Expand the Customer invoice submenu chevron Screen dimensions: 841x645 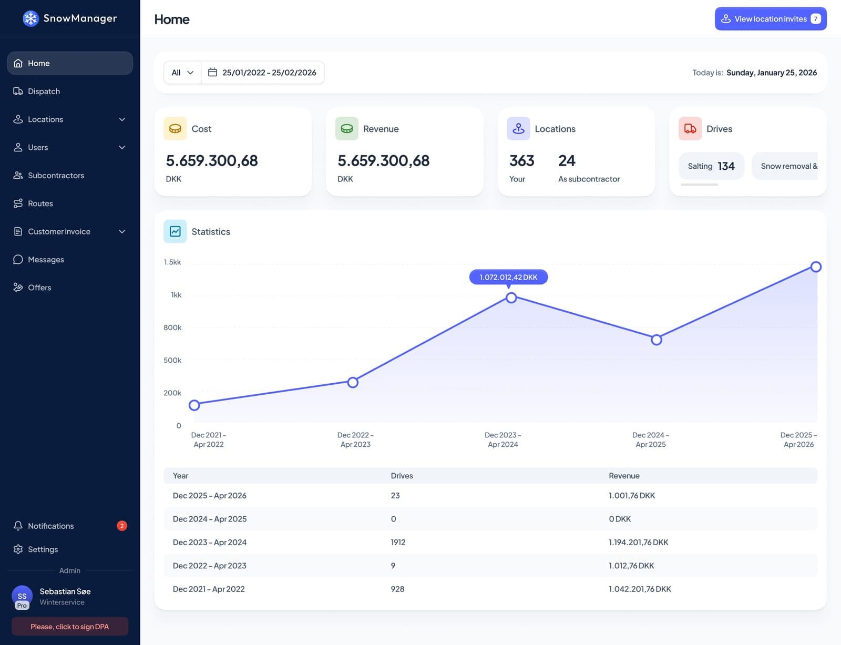coord(122,231)
